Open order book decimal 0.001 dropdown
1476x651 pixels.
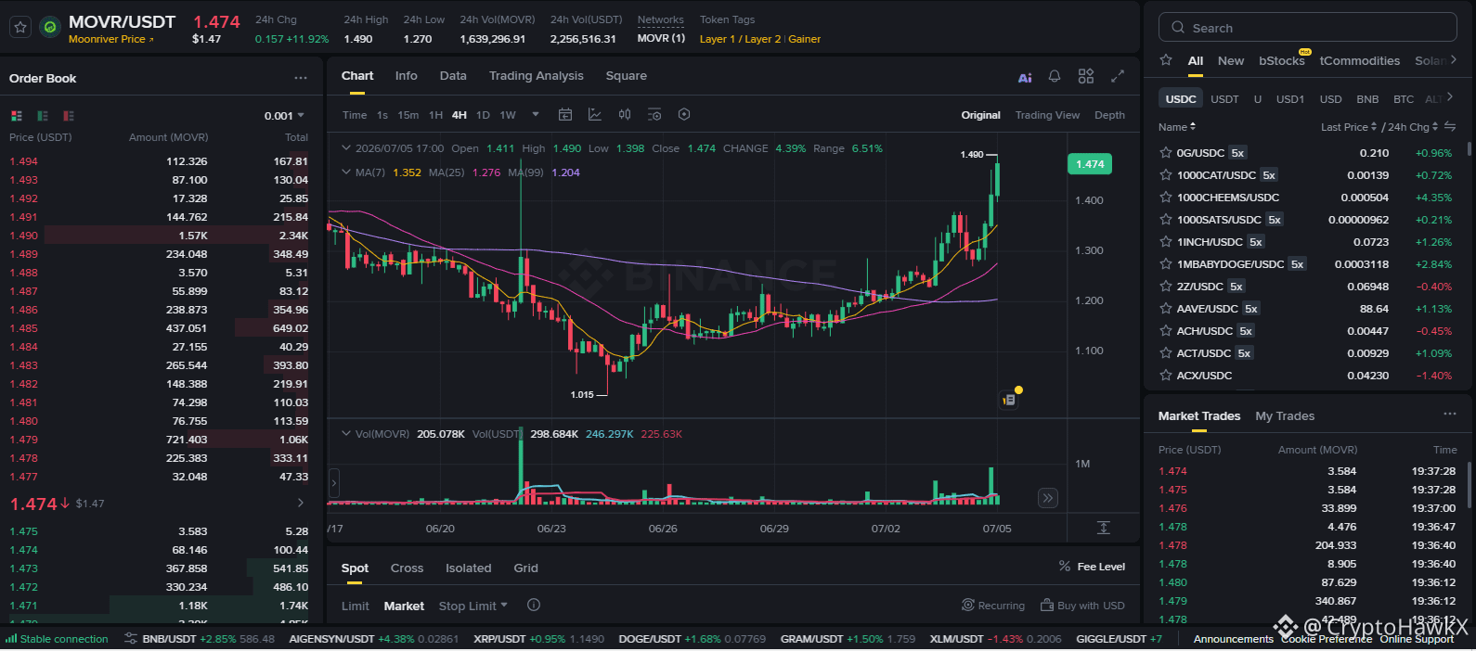tap(284, 116)
